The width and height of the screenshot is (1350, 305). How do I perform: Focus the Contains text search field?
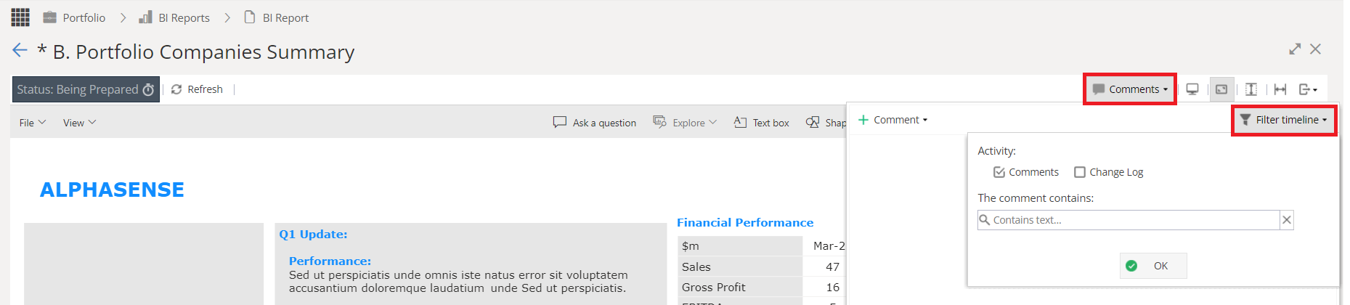click(x=1129, y=220)
